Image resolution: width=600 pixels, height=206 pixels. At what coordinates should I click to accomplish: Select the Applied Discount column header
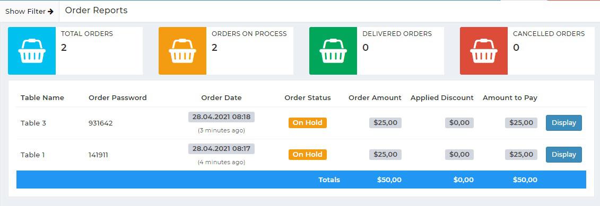coord(442,97)
